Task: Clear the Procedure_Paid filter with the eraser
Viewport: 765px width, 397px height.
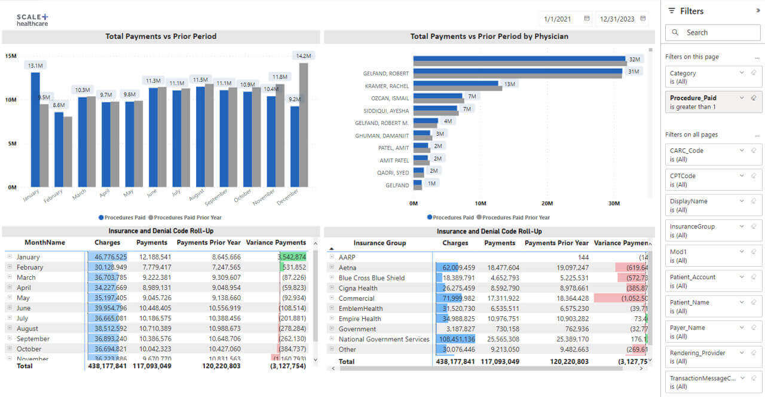Action: (x=754, y=98)
